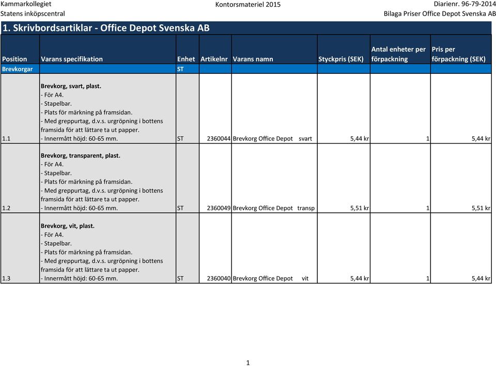Click unit count '1' in row 1.3
The width and height of the screenshot is (496, 366).
[x=428, y=278]
